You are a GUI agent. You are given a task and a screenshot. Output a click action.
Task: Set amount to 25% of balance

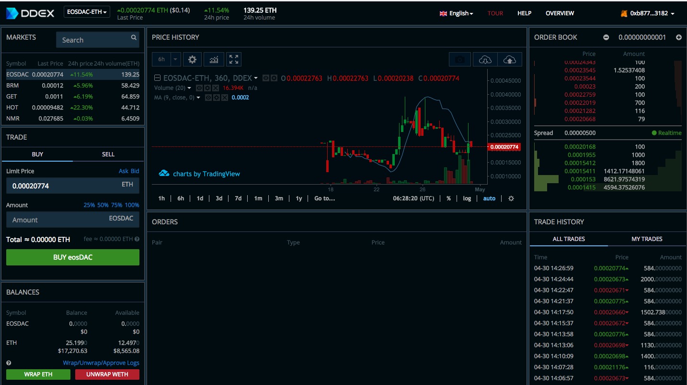click(x=90, y=205)
